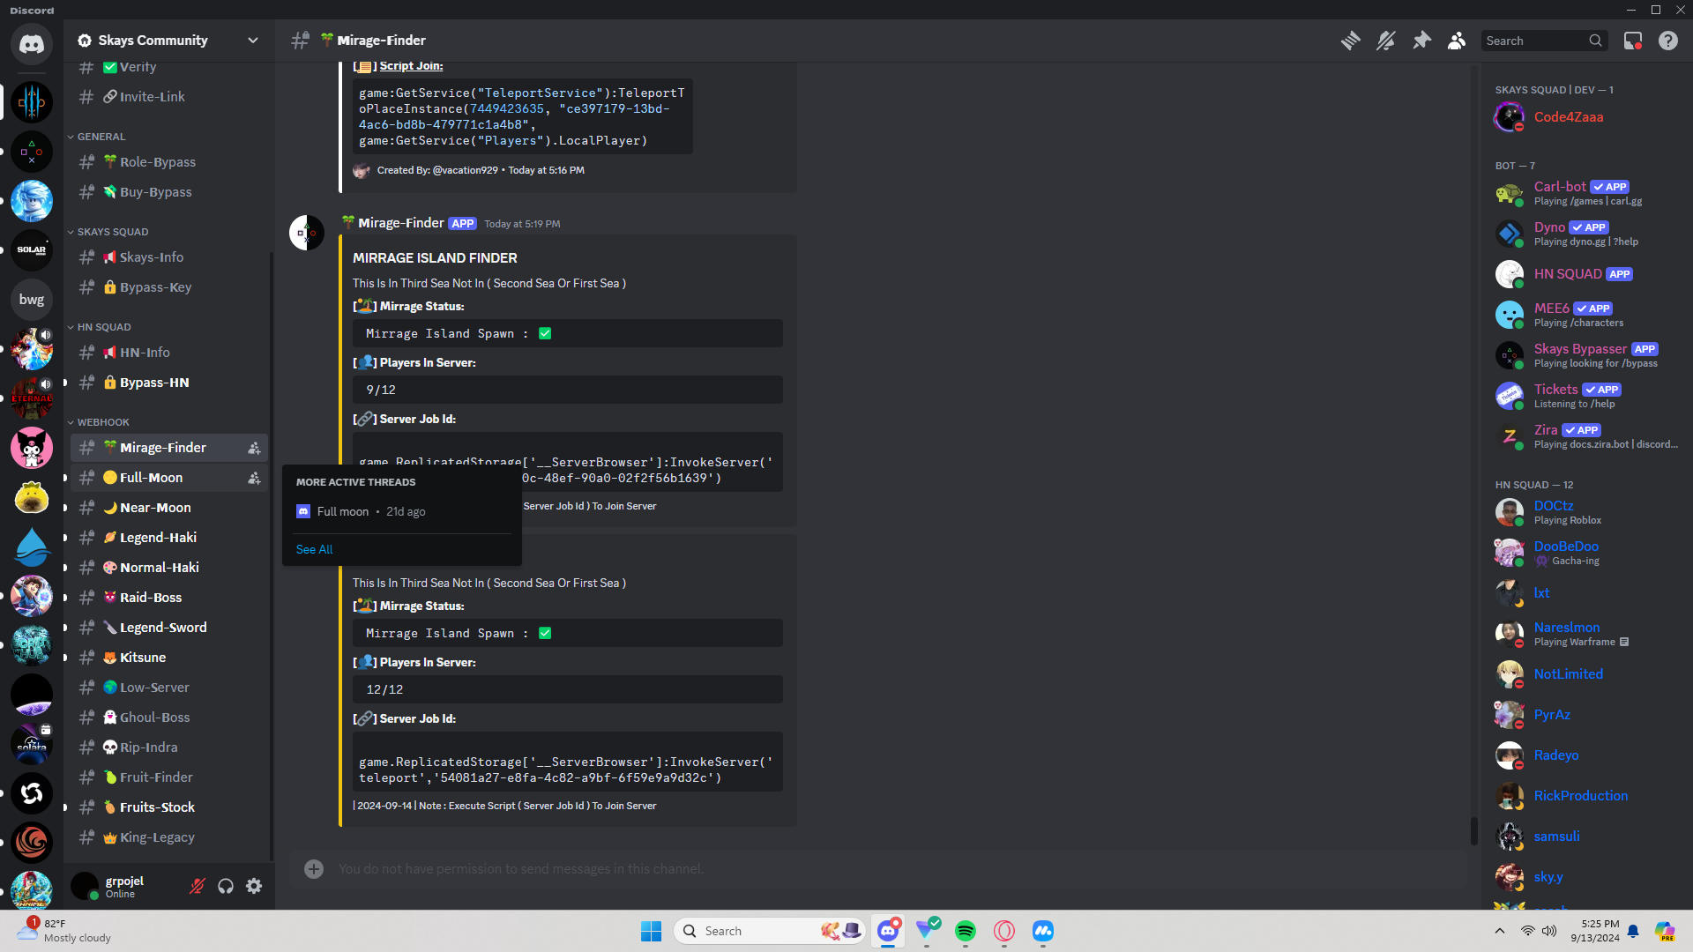Image resolution: width=1693 pixels, height=952 pixels.
Task: Open the Near-Moon channel
Action: 168,508
